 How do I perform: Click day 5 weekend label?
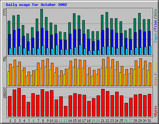[29, 121]
